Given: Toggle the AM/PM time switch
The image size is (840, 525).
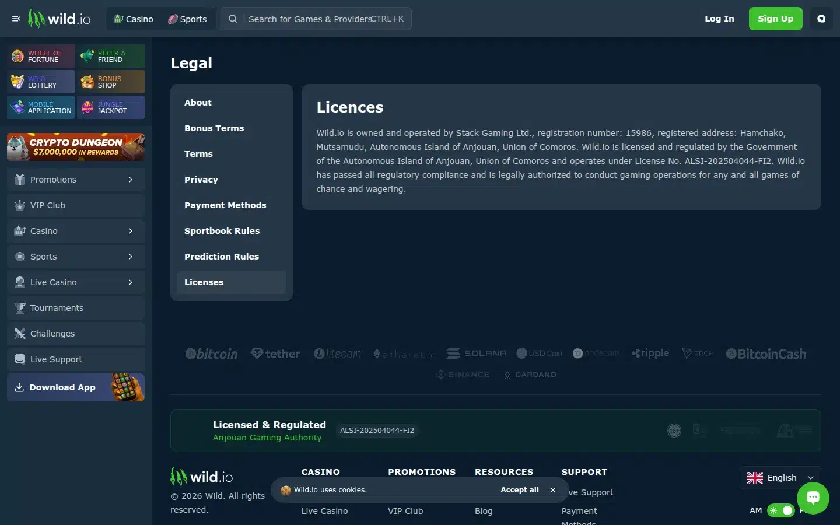Looking at the screenshot, I should 780,510.
